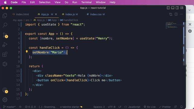
Task: Open editor More Actions ellipsis
Action: (x=181, y=14)
